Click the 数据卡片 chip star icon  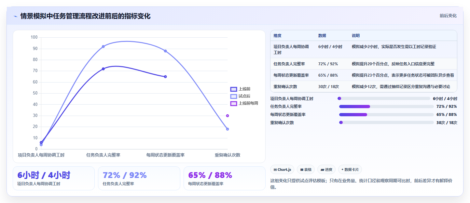coord(342,170)
